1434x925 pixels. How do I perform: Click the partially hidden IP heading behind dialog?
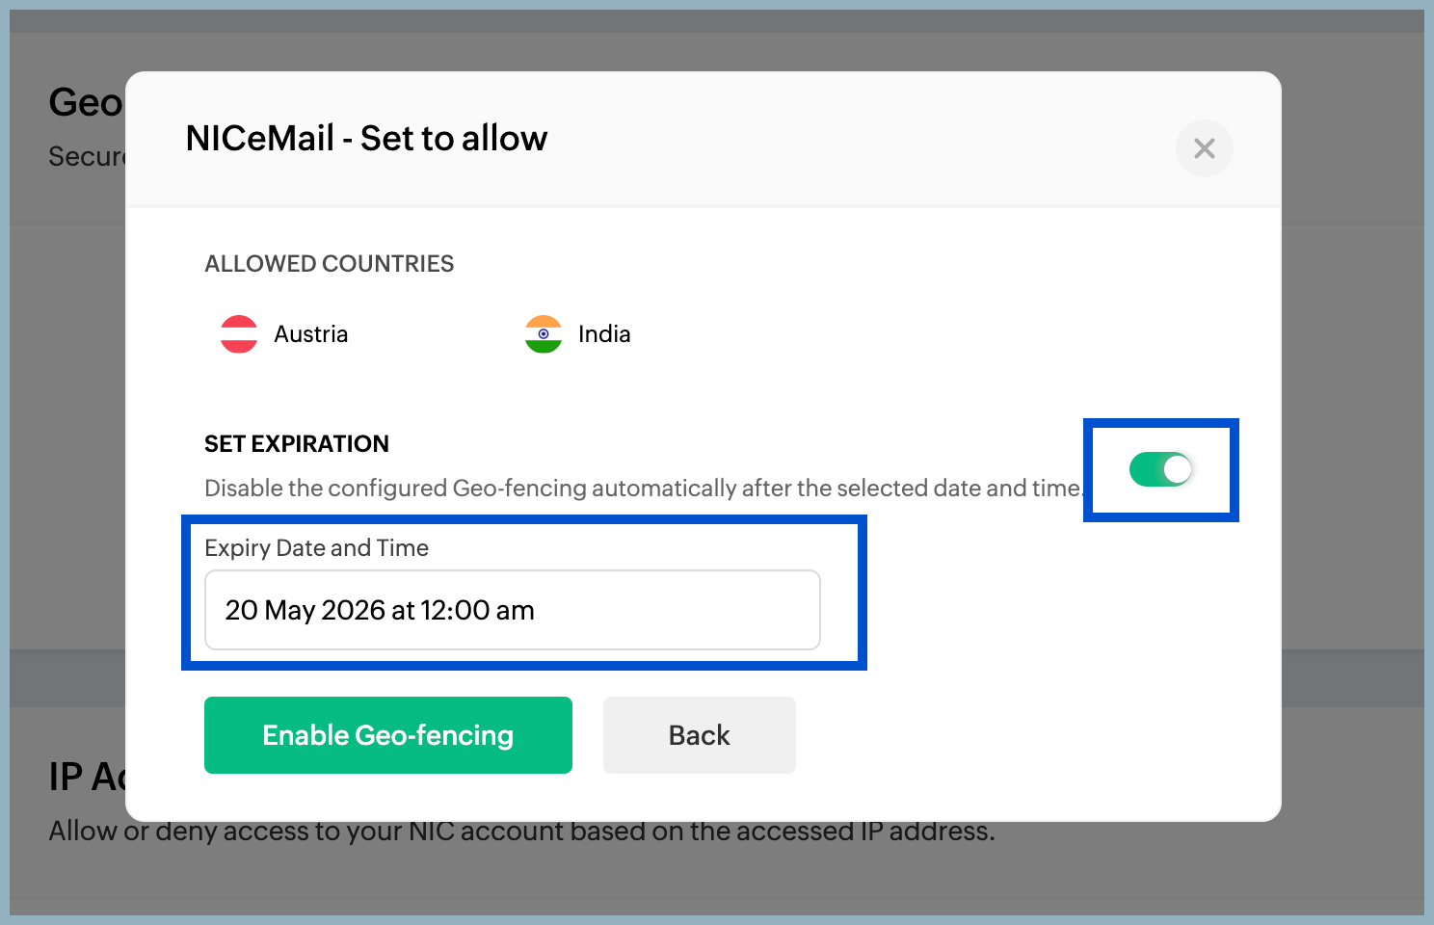coord(85,777)
